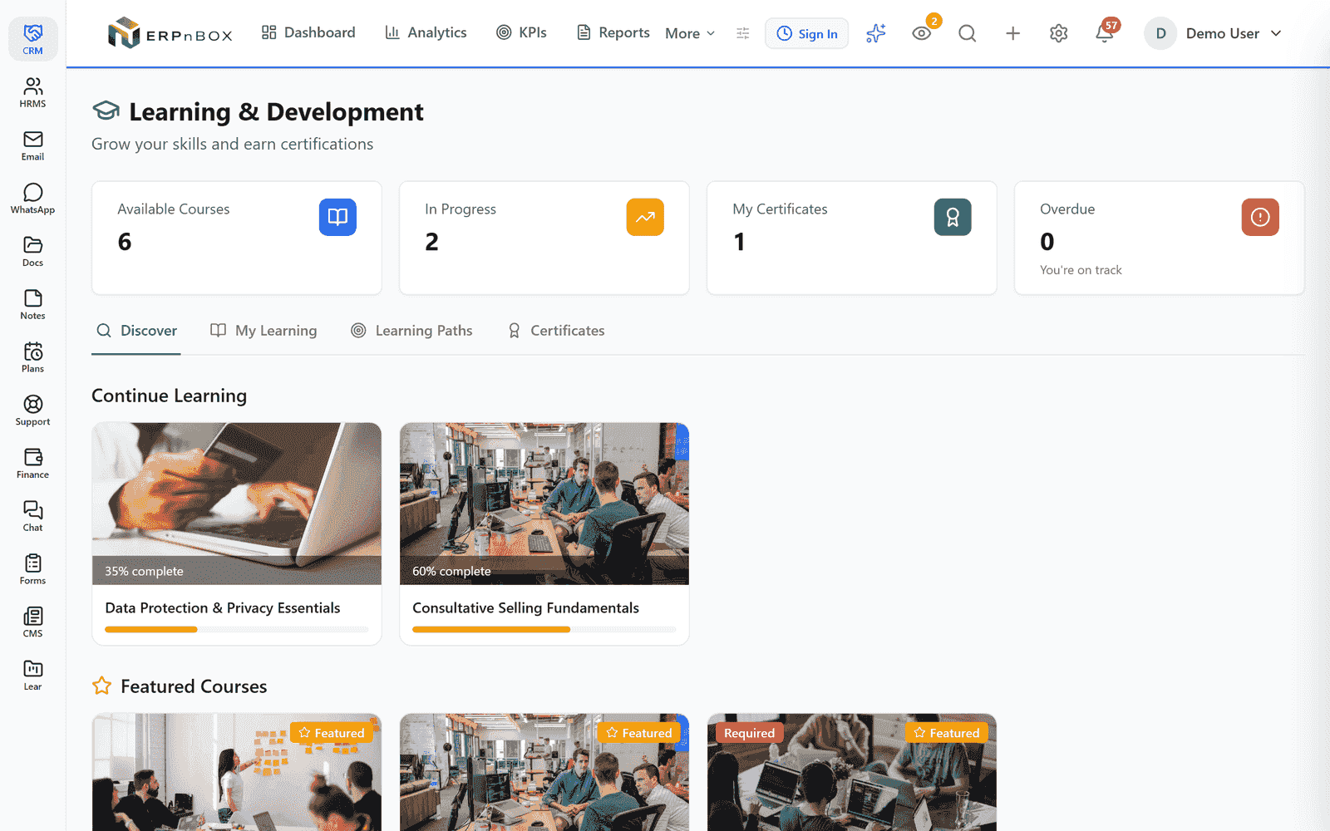Click the Overdue alert icon
1330x831 pixels.
point(1260,217)
